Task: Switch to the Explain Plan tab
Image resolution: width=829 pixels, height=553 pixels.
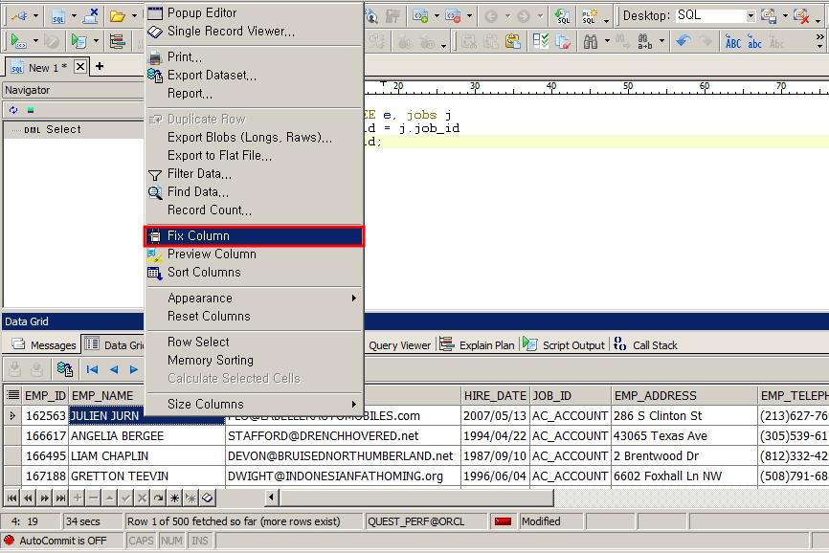Action: [485, 345]
